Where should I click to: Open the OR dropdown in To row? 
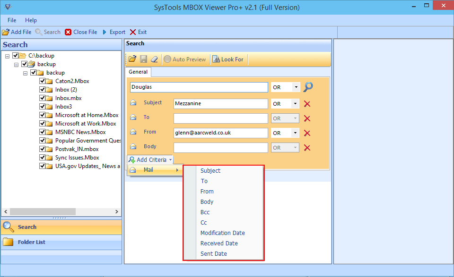point(295,118)
